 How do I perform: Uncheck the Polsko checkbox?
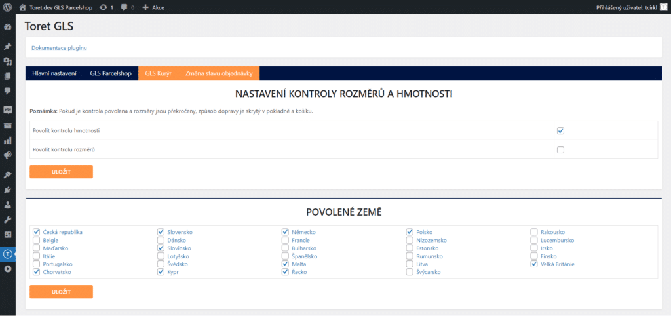coord(410,232)
